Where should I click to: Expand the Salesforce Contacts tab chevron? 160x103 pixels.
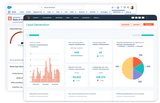point(97,12)
